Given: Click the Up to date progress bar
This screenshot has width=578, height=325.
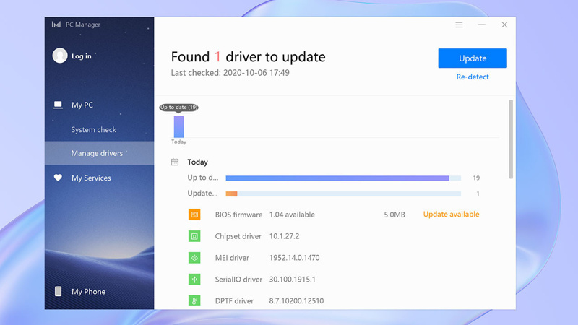Looking at the screenshot, I should point(343,178).
